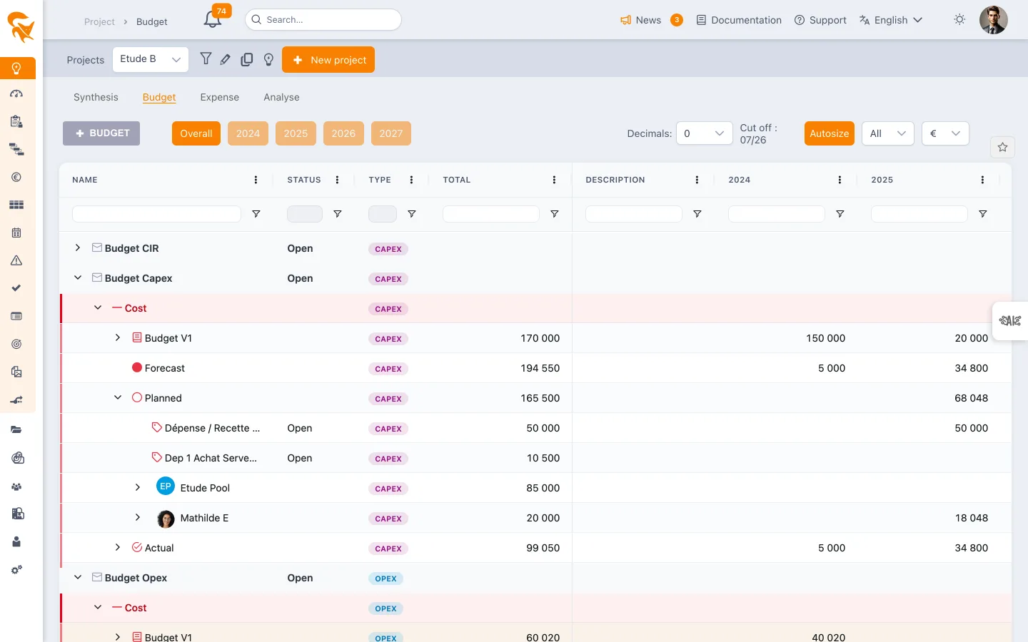
Task: Click the filter funnel next to Etude B
Action: (206, 59)
